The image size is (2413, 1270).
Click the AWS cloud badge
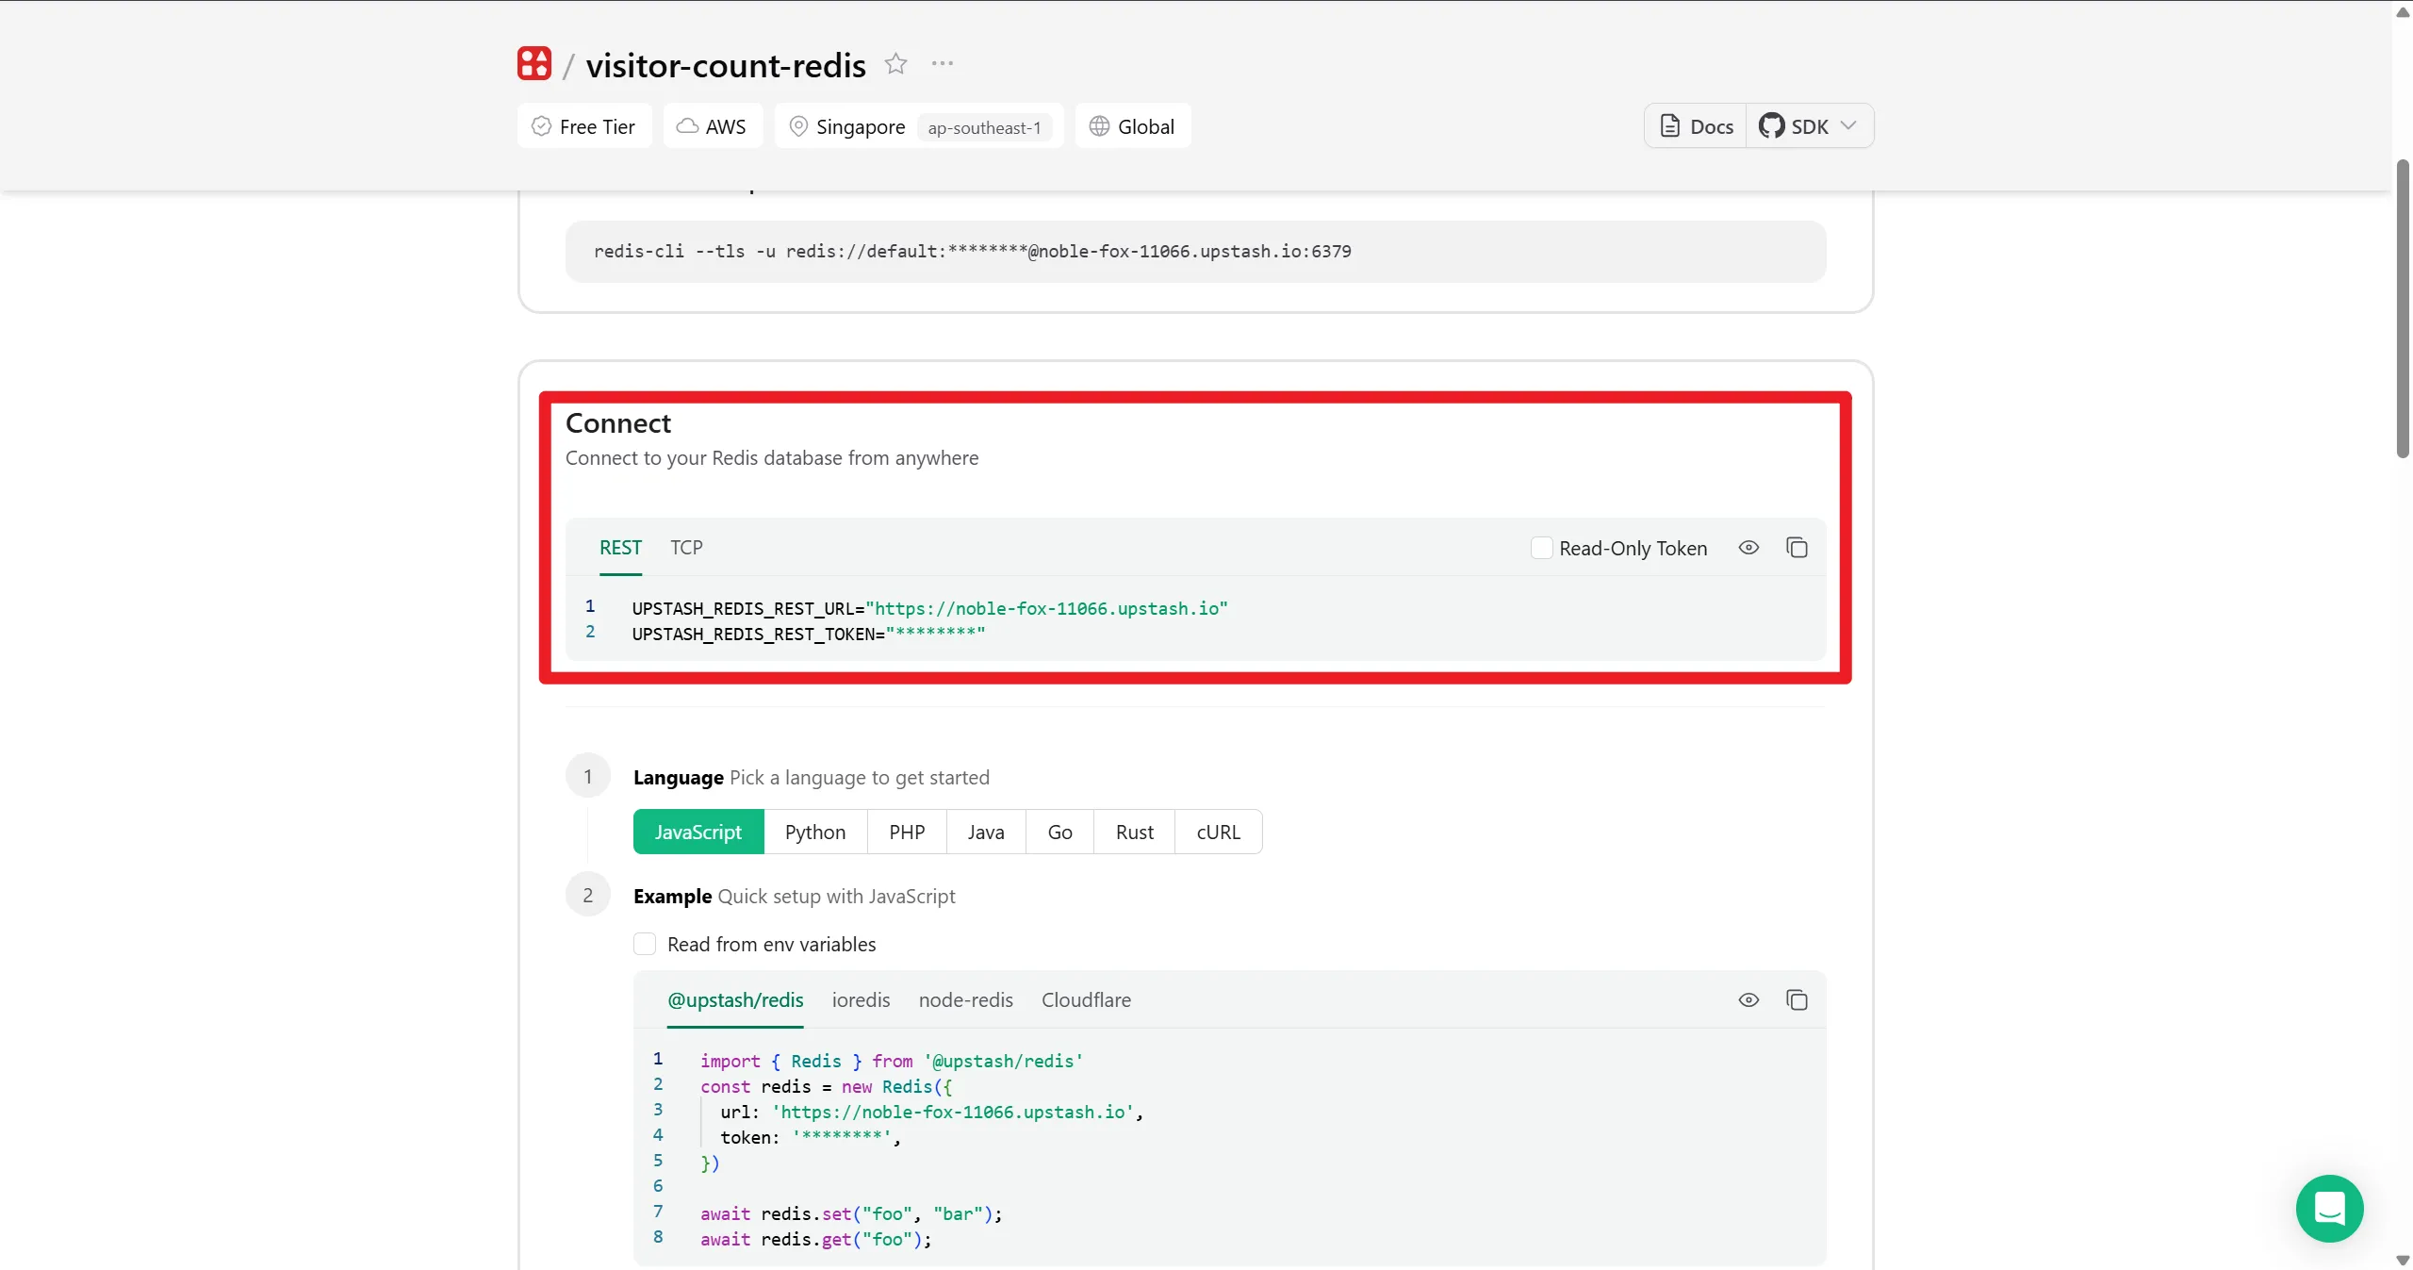[x=712, y=125]
